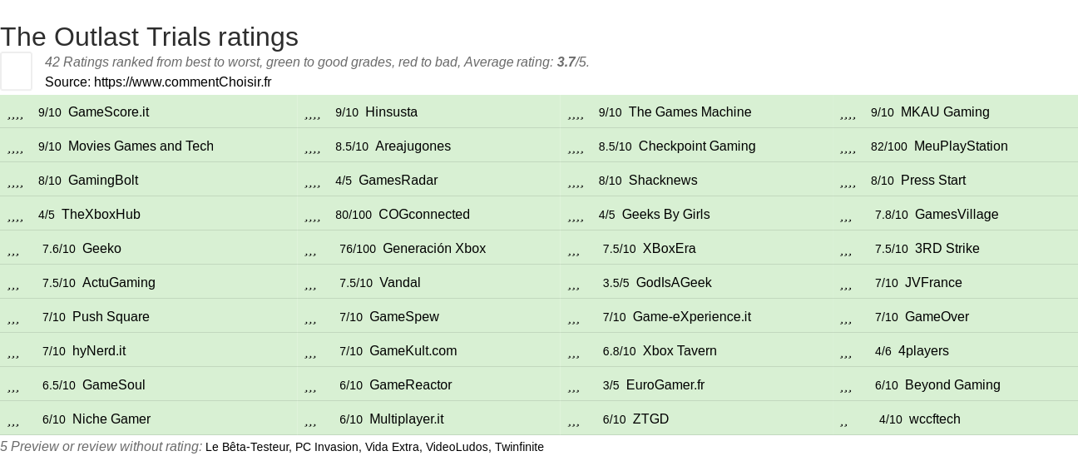Click the stars next to Geeko's 7.6/10
Image resolution: width=1078 pixels, height=456 pixels.
[13, 250]
